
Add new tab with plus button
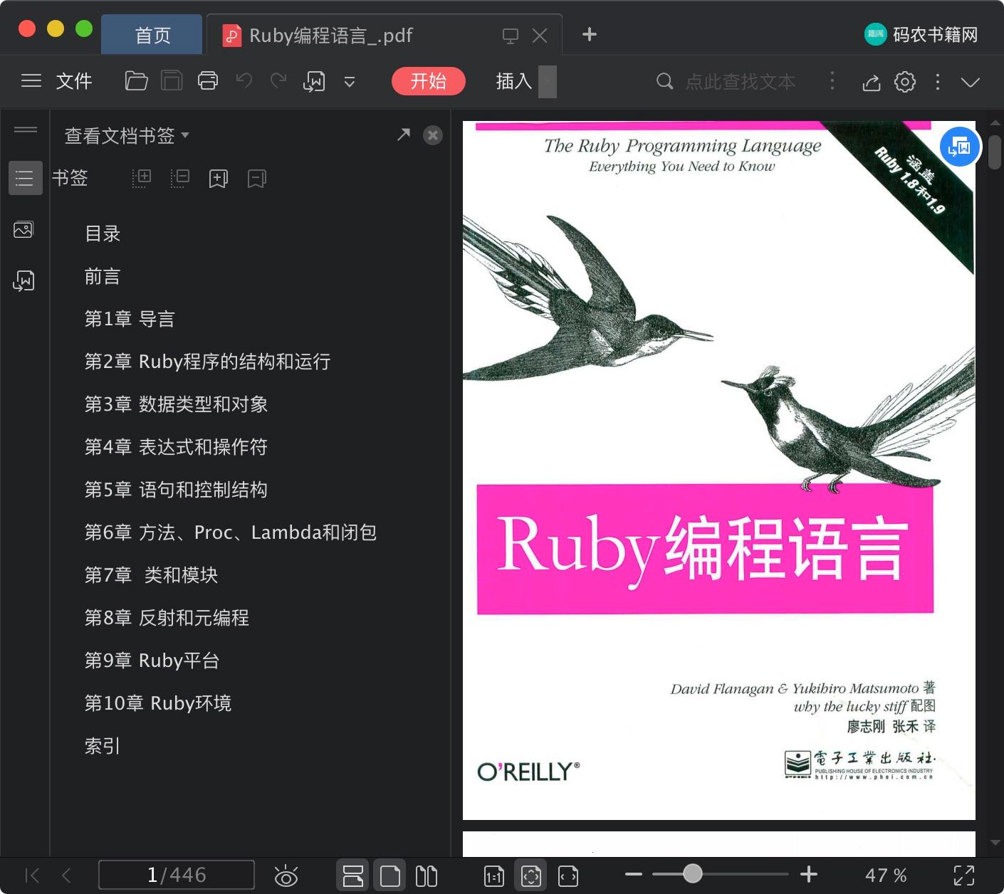tap(590, 34)
